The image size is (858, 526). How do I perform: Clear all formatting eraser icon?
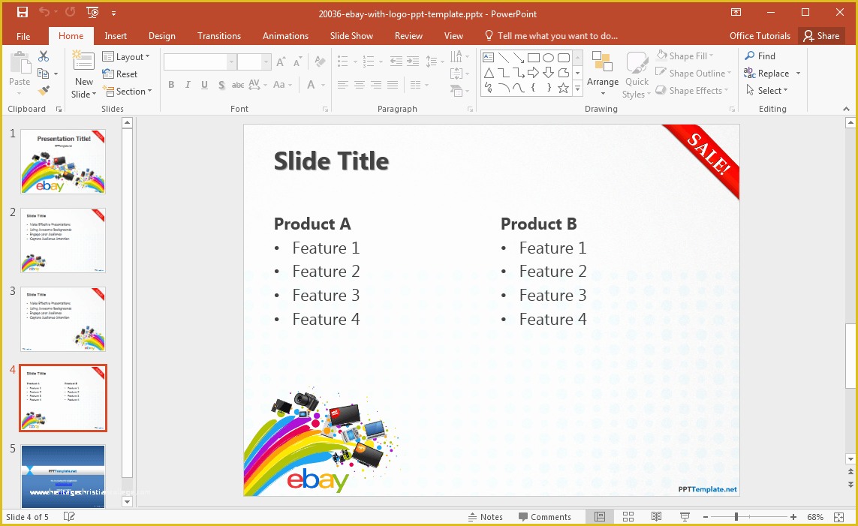pyautogui.click(x=320, y=62)
